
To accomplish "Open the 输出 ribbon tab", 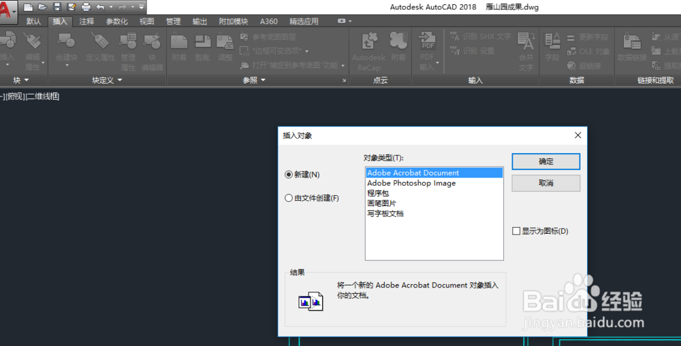I will click(200, 21).
